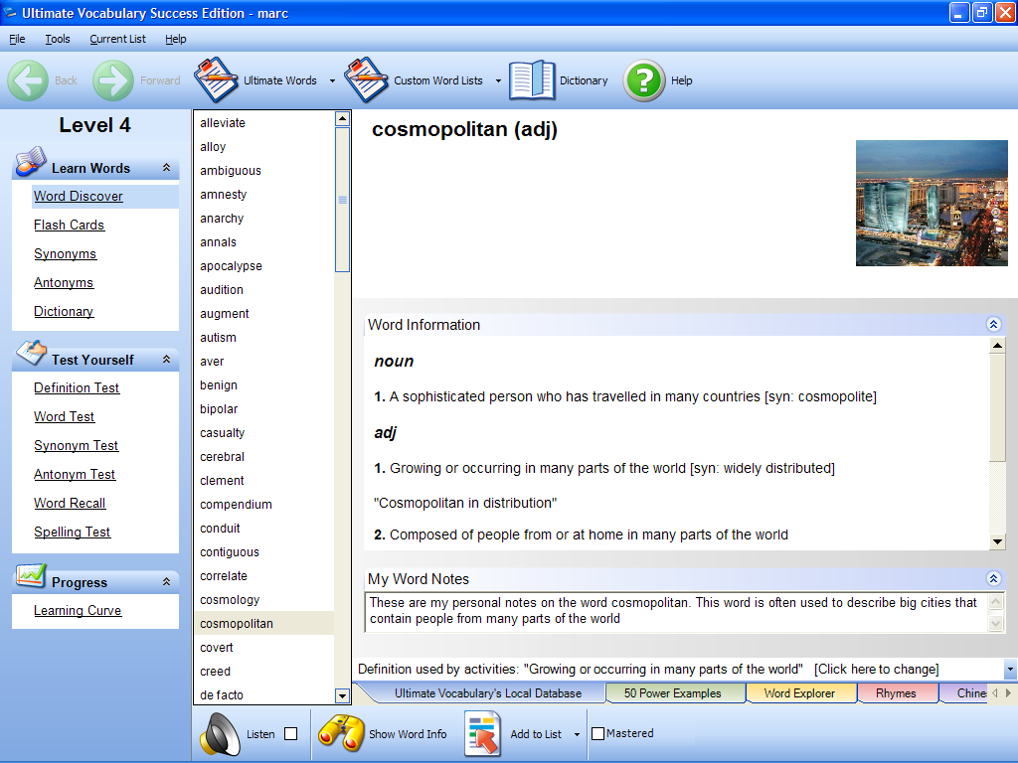Switch to 50 Power Examples tab

[x=673, y=692]
